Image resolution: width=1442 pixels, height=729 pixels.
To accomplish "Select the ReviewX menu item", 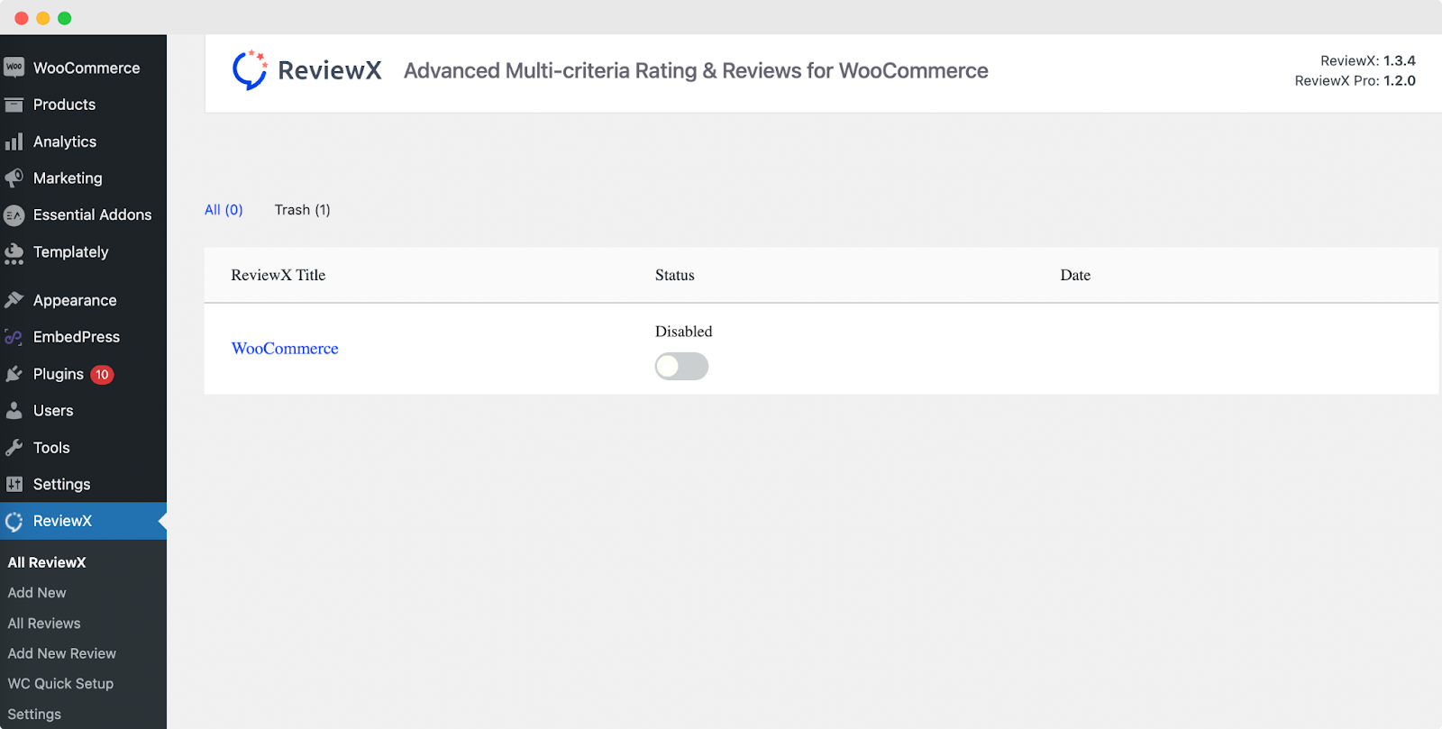I will tap(62, 521).
